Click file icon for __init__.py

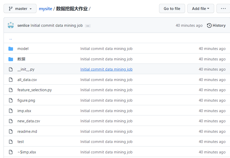coord(11,69)
